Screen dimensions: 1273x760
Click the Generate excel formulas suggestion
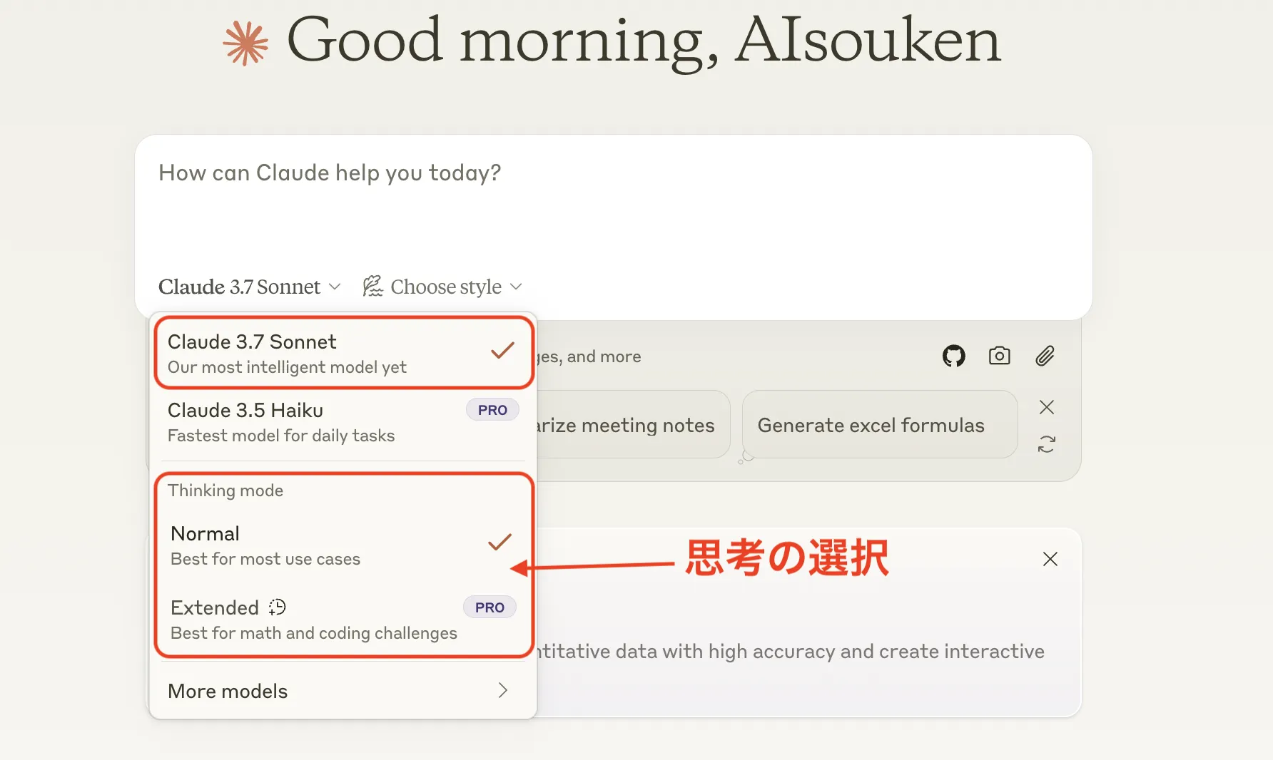(x=880, y=424)
